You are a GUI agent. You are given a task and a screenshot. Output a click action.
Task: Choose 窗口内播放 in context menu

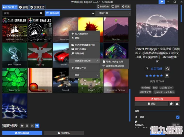[x=84, y=49]
